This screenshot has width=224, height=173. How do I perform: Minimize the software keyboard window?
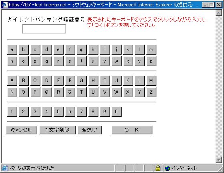click(x=205, y=5)
